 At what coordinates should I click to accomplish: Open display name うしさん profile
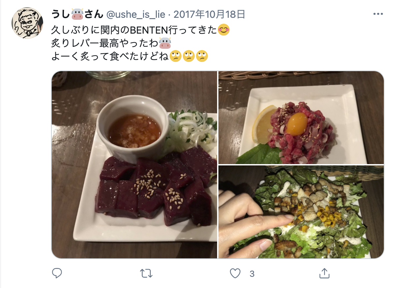click(x=77, y=14)
